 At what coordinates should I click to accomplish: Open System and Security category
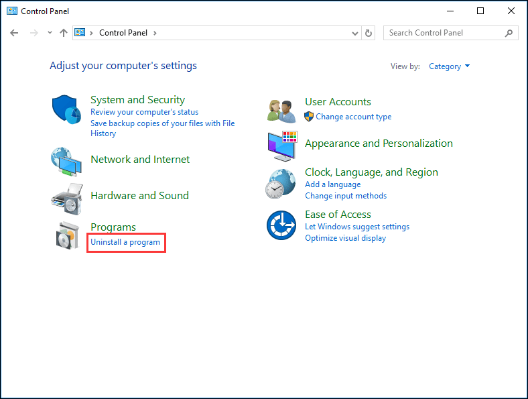click(x=138, y=100)
